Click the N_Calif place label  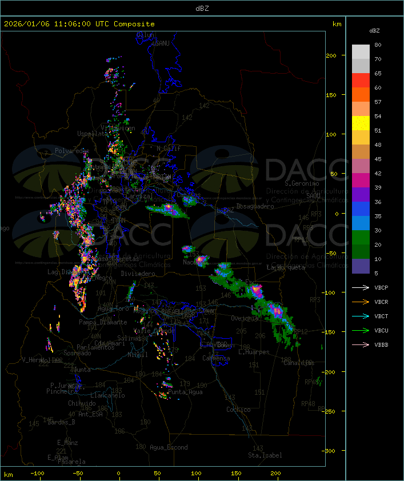pos(169,149)
